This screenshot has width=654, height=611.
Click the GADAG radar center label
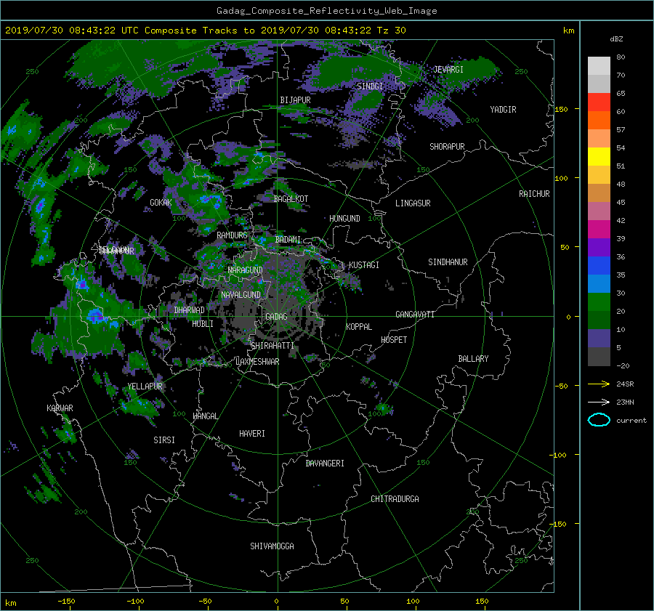[276, 317]
